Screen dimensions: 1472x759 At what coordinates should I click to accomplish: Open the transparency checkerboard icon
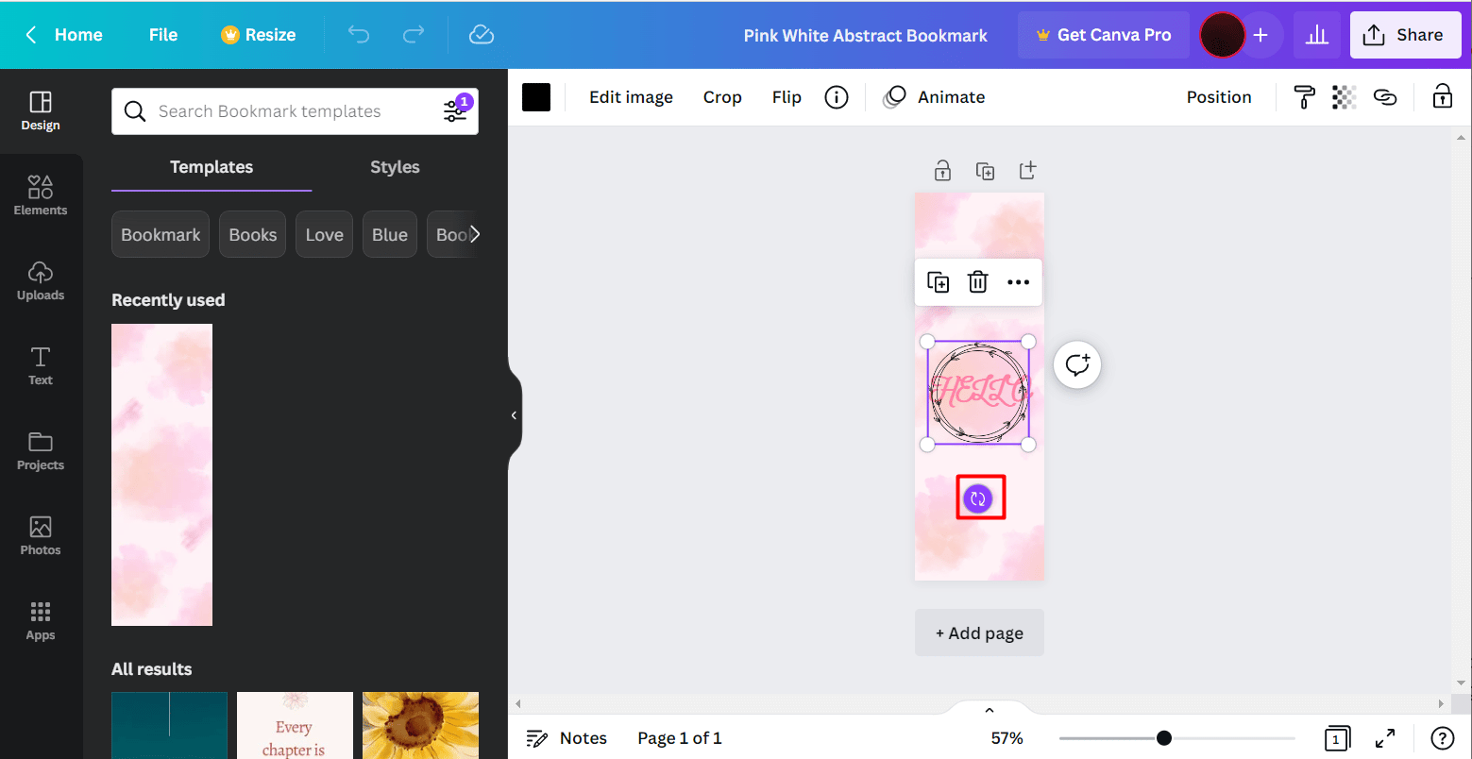1344,97
